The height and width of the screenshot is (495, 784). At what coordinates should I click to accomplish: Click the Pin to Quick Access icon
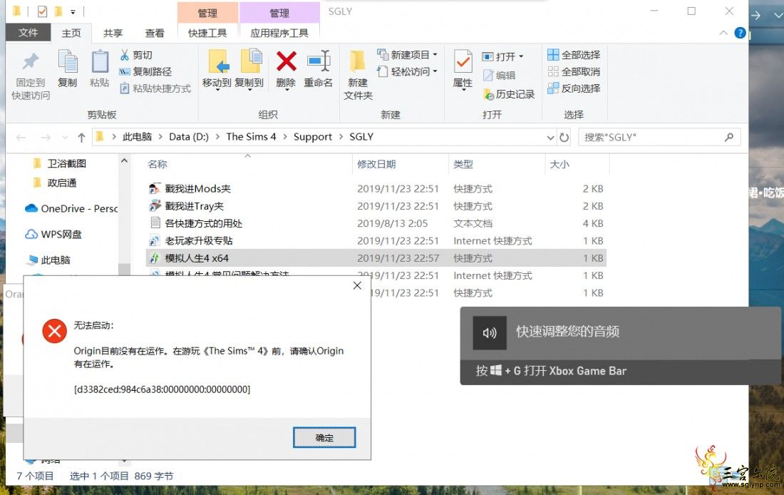click(x=31, y=62)
